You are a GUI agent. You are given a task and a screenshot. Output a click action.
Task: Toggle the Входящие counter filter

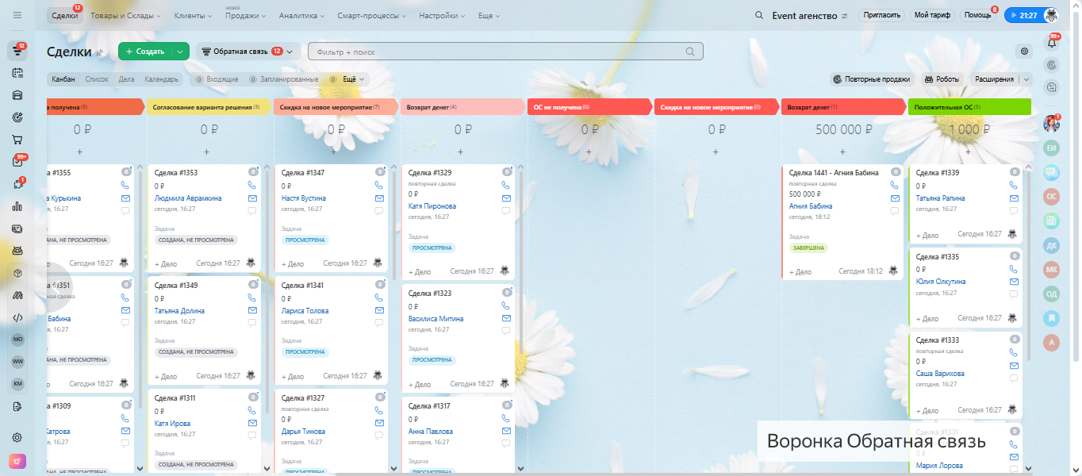(x=215, y=79)
